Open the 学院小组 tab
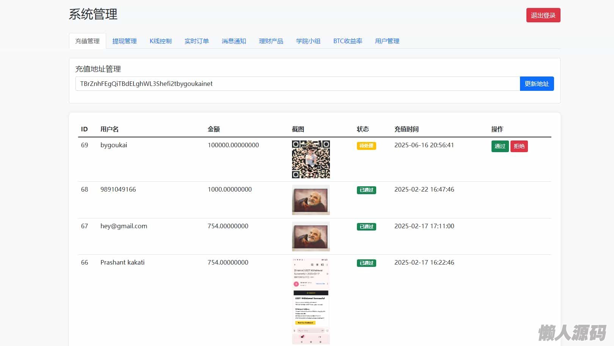The image size is (614, 346). (x=308, y=41)
